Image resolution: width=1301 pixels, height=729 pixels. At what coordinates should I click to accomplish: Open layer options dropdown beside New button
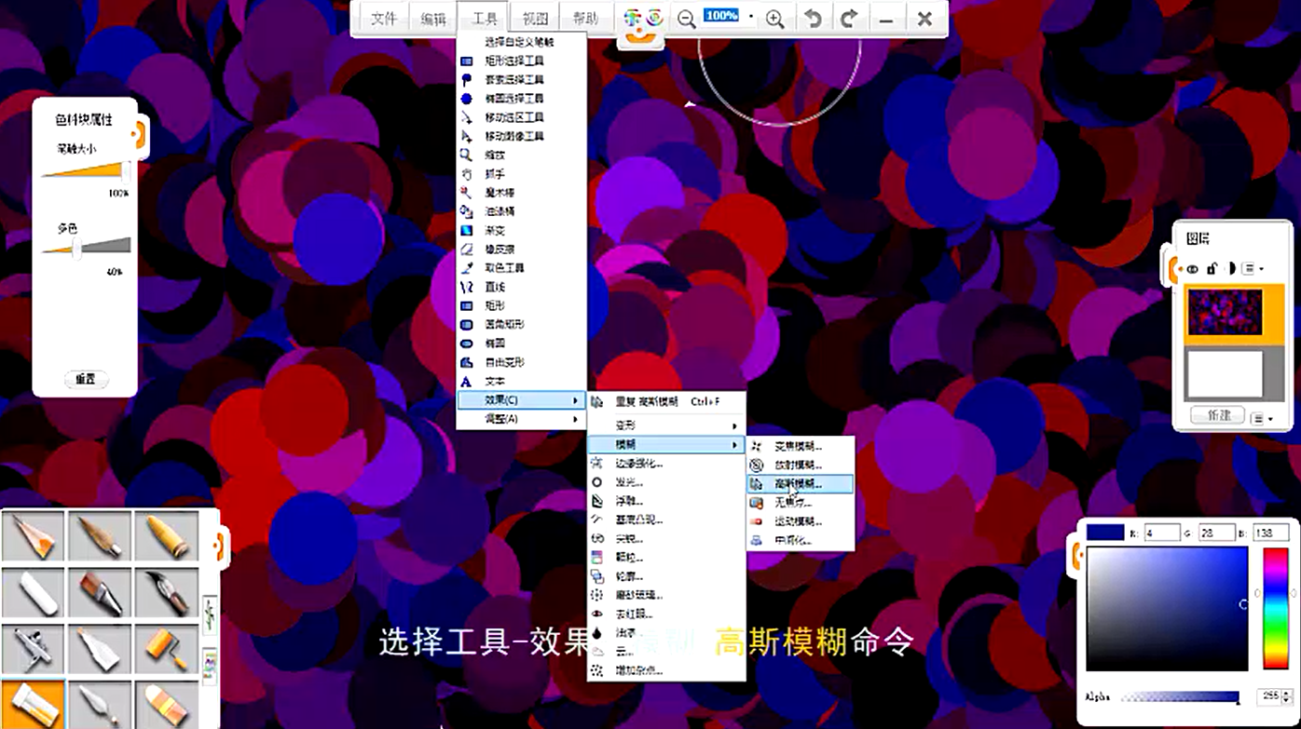click(x=1262, y=418)
